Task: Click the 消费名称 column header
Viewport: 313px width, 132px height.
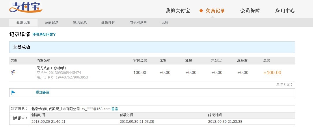Action: point(43,60)
